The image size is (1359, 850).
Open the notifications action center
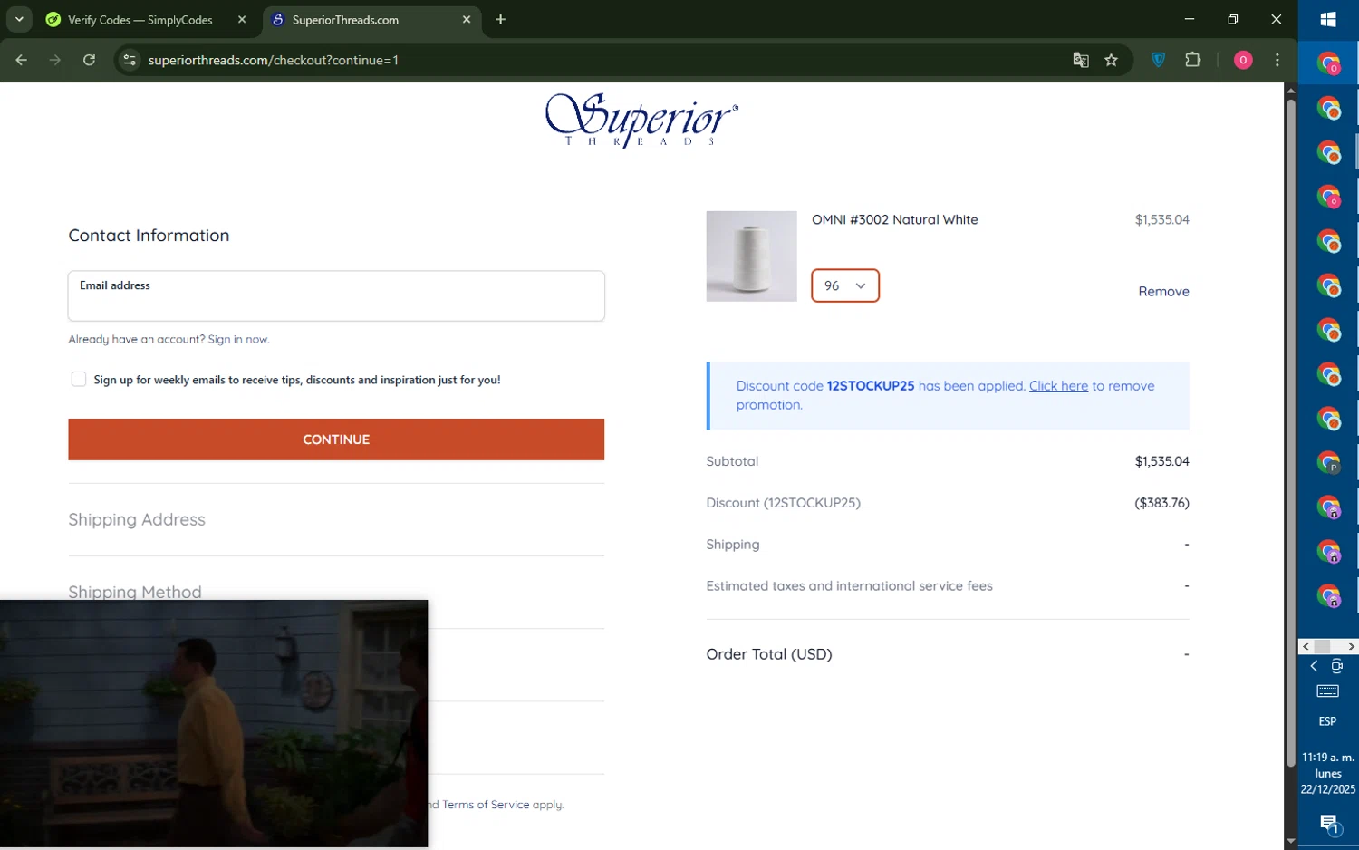[x=1329, y=824]
